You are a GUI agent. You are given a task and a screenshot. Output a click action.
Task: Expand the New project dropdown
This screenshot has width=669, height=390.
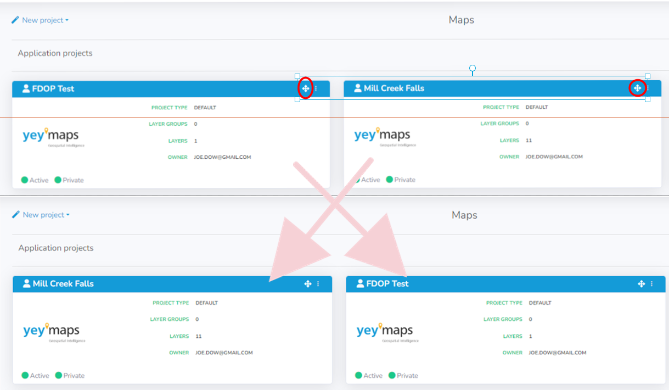pos(66,20)
